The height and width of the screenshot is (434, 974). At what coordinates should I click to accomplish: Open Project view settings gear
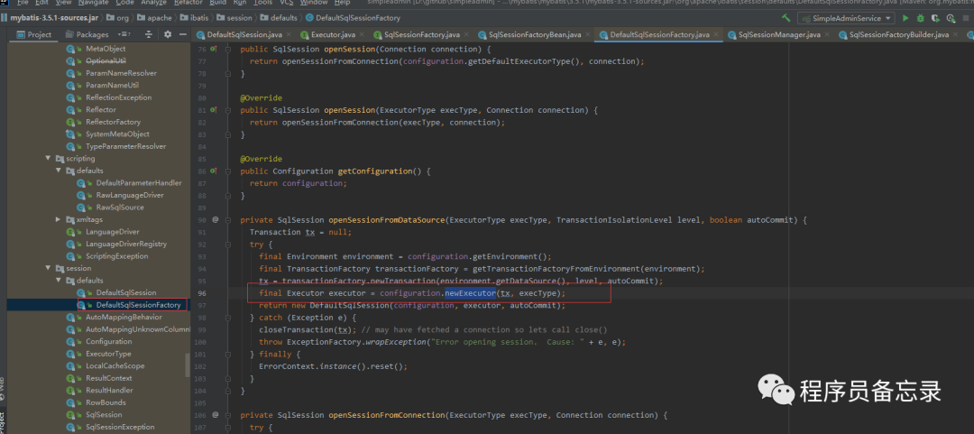(167, 34)
